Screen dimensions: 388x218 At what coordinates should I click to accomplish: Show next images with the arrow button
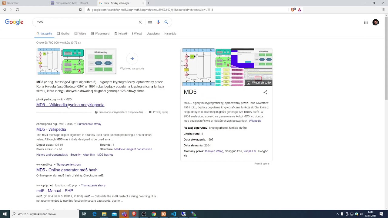[132, 59]
